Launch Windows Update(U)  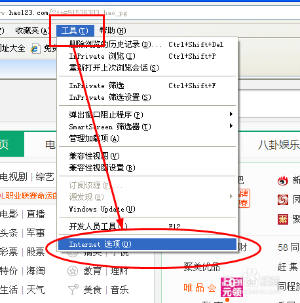click(x=147, y=209)
